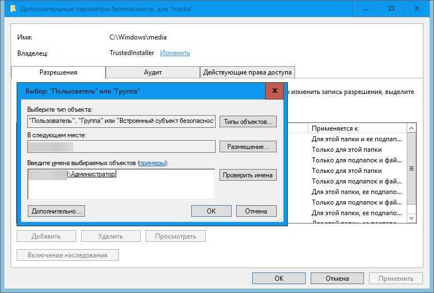
Task: Confirm the security settings with main OK
Action: coord(279,279)
